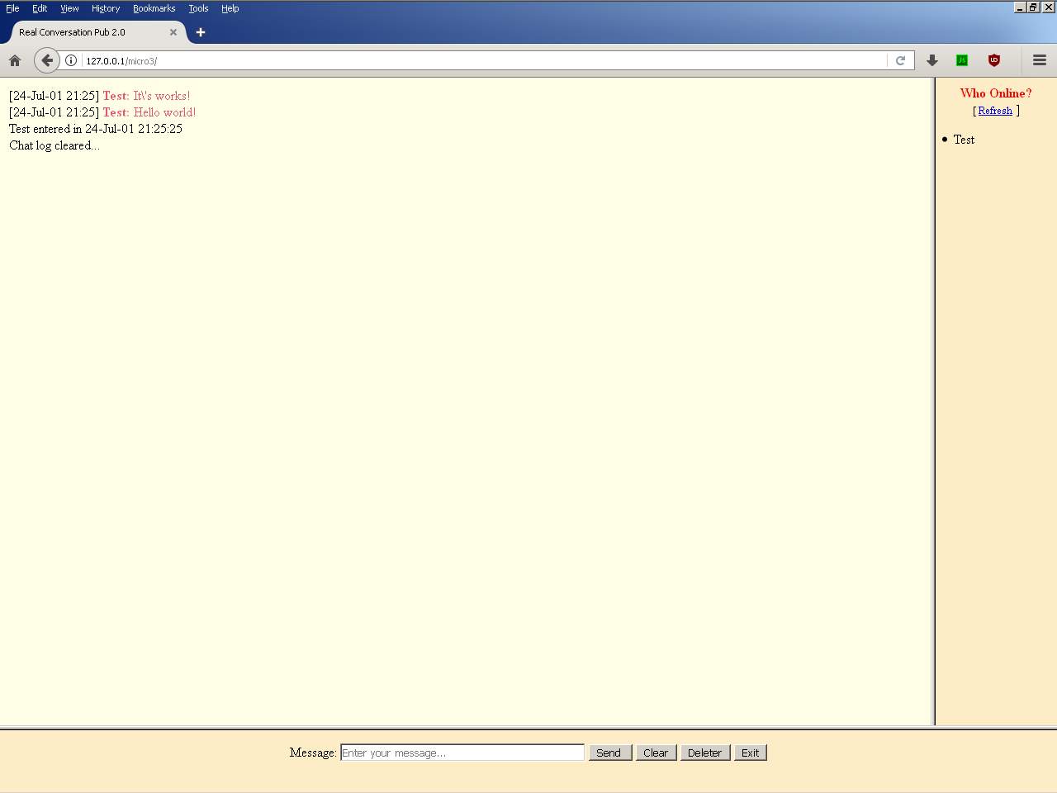Image resolution: width=1057 pixels, height=793 pixels.
Task: Open the hamburger menu button
Action: [x=1040, y=60]
